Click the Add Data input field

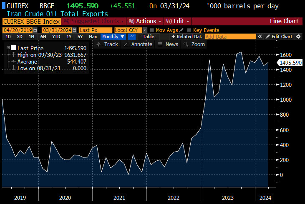[x=230, y=37]
